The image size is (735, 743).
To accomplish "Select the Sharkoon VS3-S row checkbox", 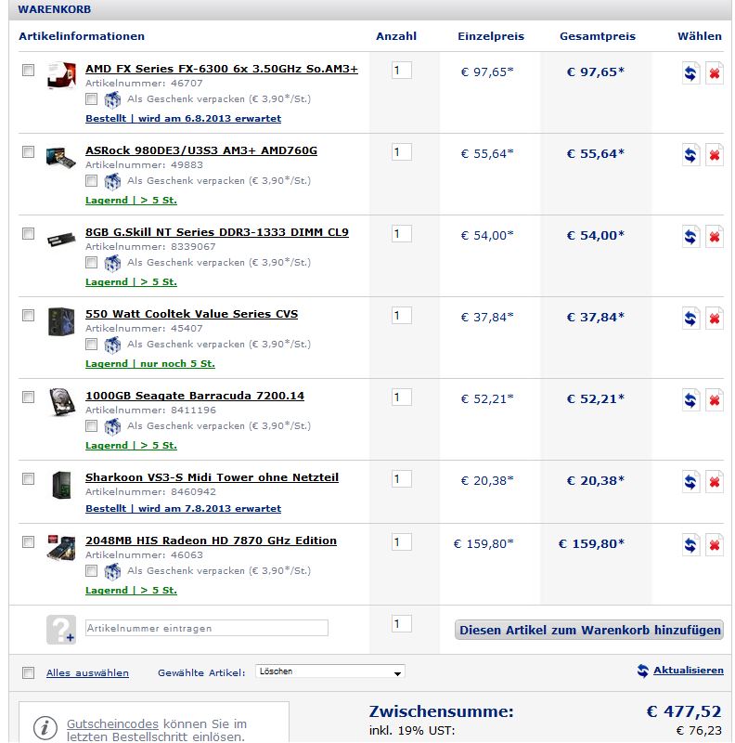I will coord(29,478).
